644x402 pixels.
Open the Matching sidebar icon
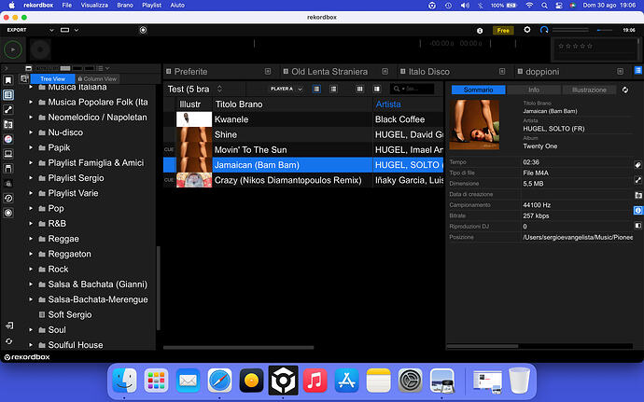click(8, 124)
